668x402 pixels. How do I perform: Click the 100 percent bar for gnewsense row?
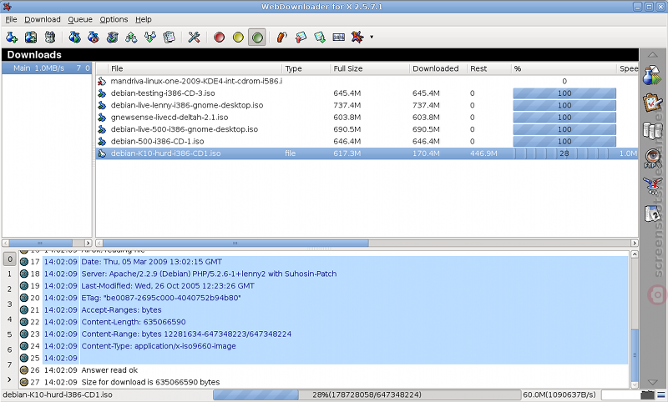(564, 118)
